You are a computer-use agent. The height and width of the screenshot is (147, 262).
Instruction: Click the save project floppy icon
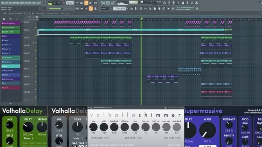(x=183, y=3)
